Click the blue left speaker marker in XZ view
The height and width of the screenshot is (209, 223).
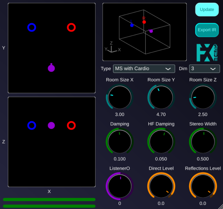pos(32,125)
